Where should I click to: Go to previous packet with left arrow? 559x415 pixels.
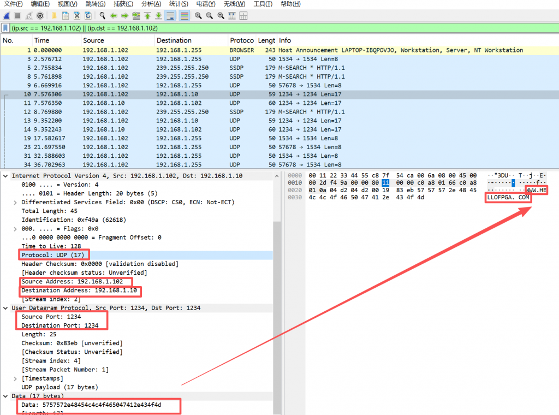point(114,16)
